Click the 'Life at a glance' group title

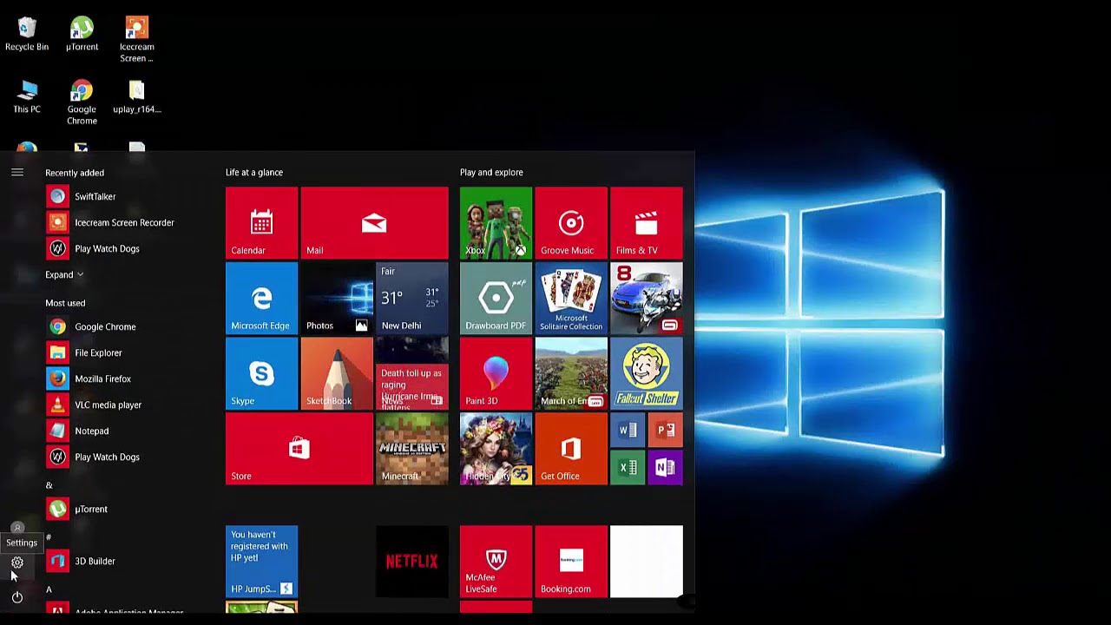point(254,172)
